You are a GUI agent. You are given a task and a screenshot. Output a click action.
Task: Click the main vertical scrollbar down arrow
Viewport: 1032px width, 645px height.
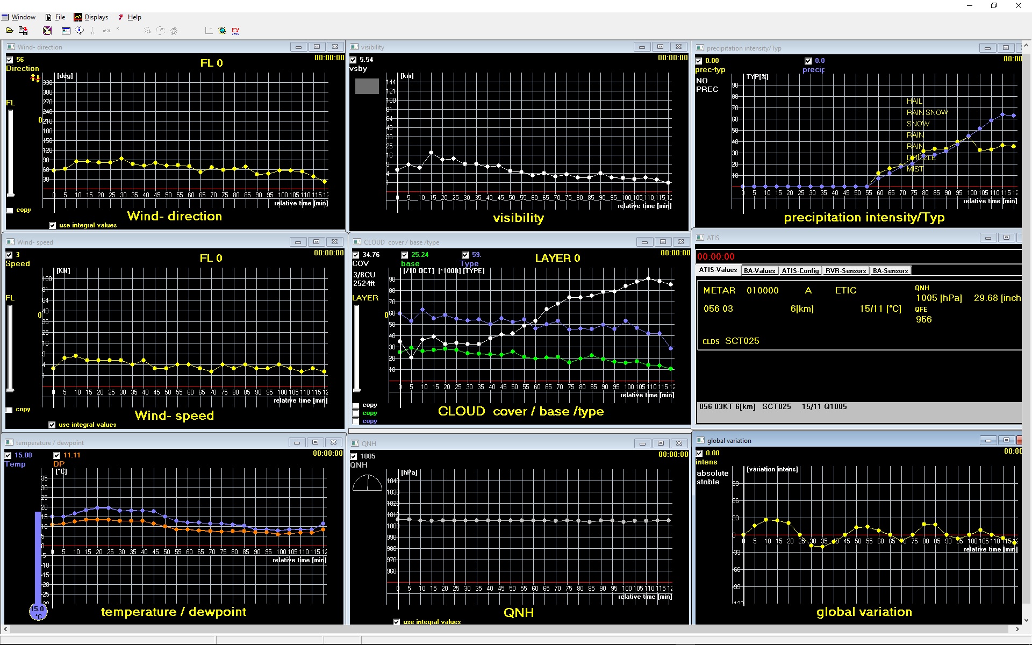click(1027, 620)
